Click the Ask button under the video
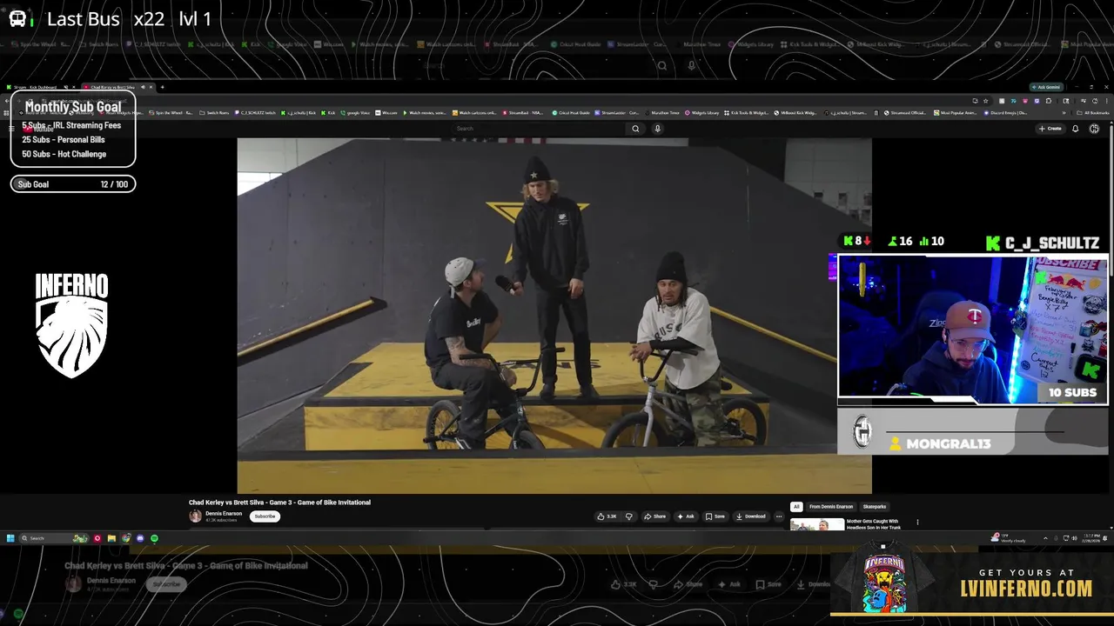 pos(687,516)
